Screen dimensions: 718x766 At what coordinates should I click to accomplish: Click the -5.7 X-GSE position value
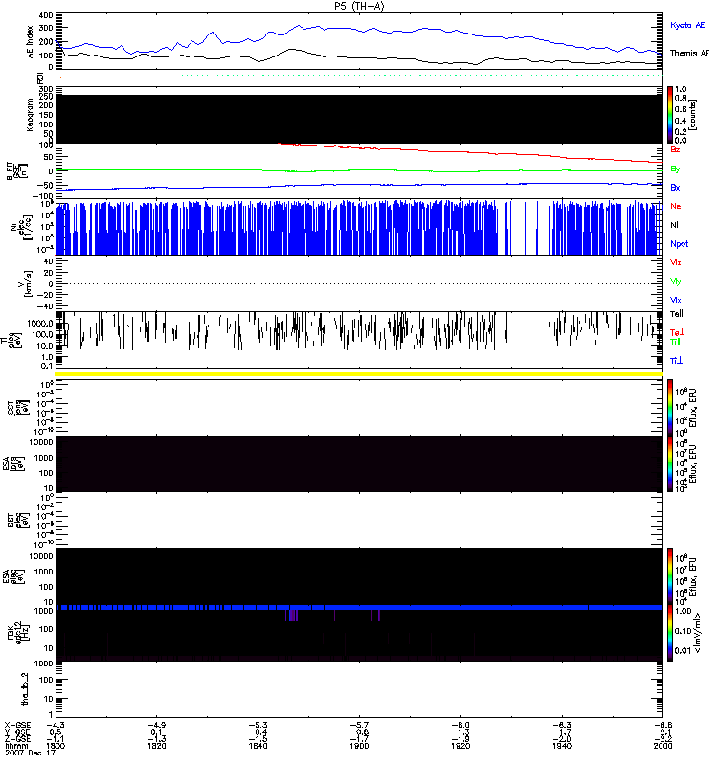pyautogui.click(x=359, y=725)
